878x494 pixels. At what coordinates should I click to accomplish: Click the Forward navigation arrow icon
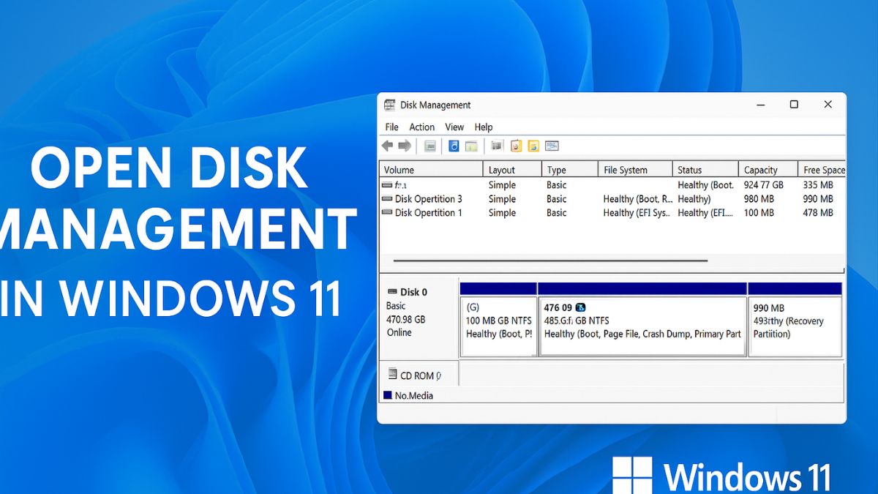[x=404, y=146]
